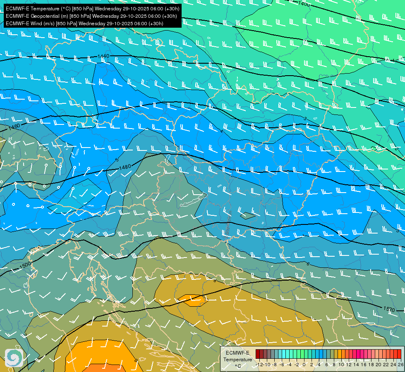Click the 1460 geopotential contour label

click(14, 127)
